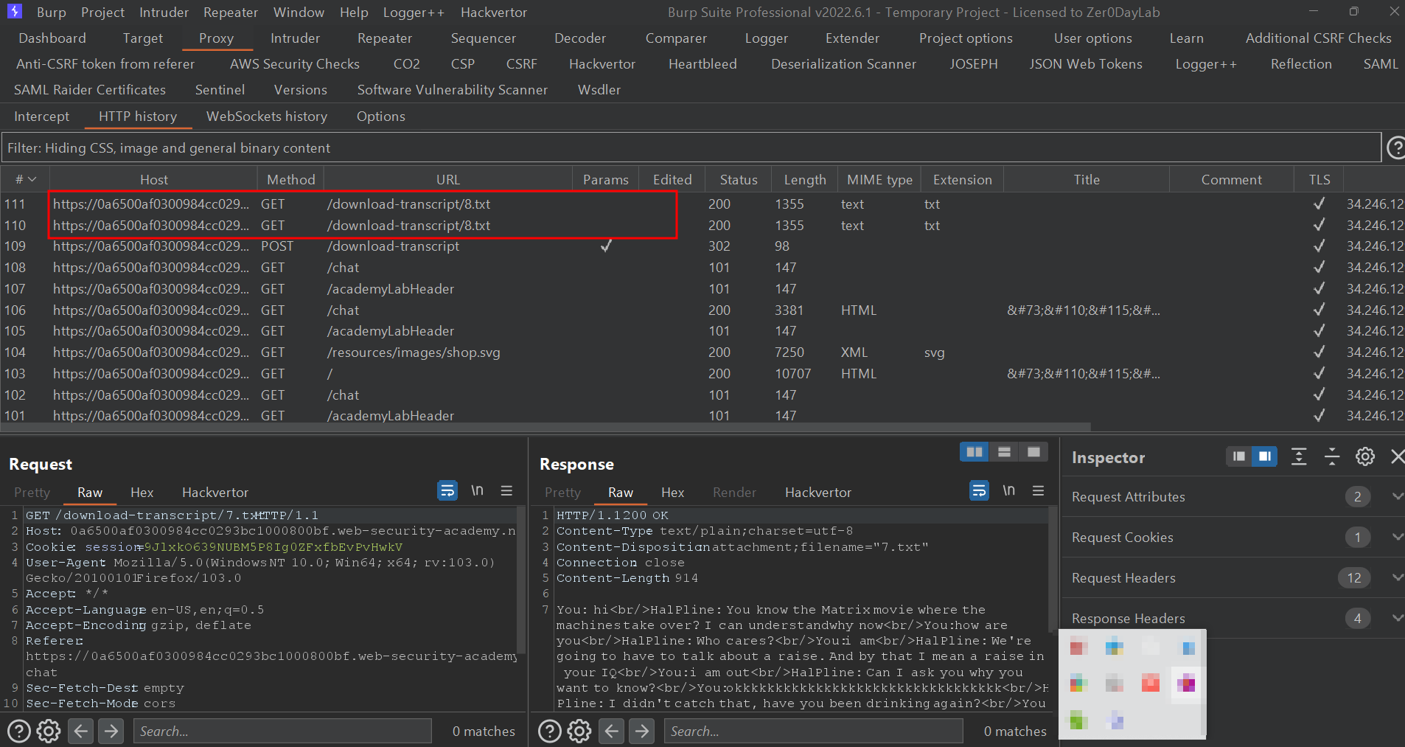Click the history table horizontal scrollbar
The height and width of the screenshot is (747, 1405).
(x=545, y=427)
